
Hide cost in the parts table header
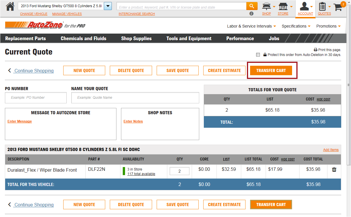pyautogui.click(x=288, y=160)
